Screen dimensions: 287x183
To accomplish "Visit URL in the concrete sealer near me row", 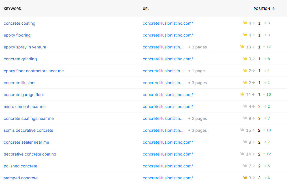I will [x=168, y=142].
